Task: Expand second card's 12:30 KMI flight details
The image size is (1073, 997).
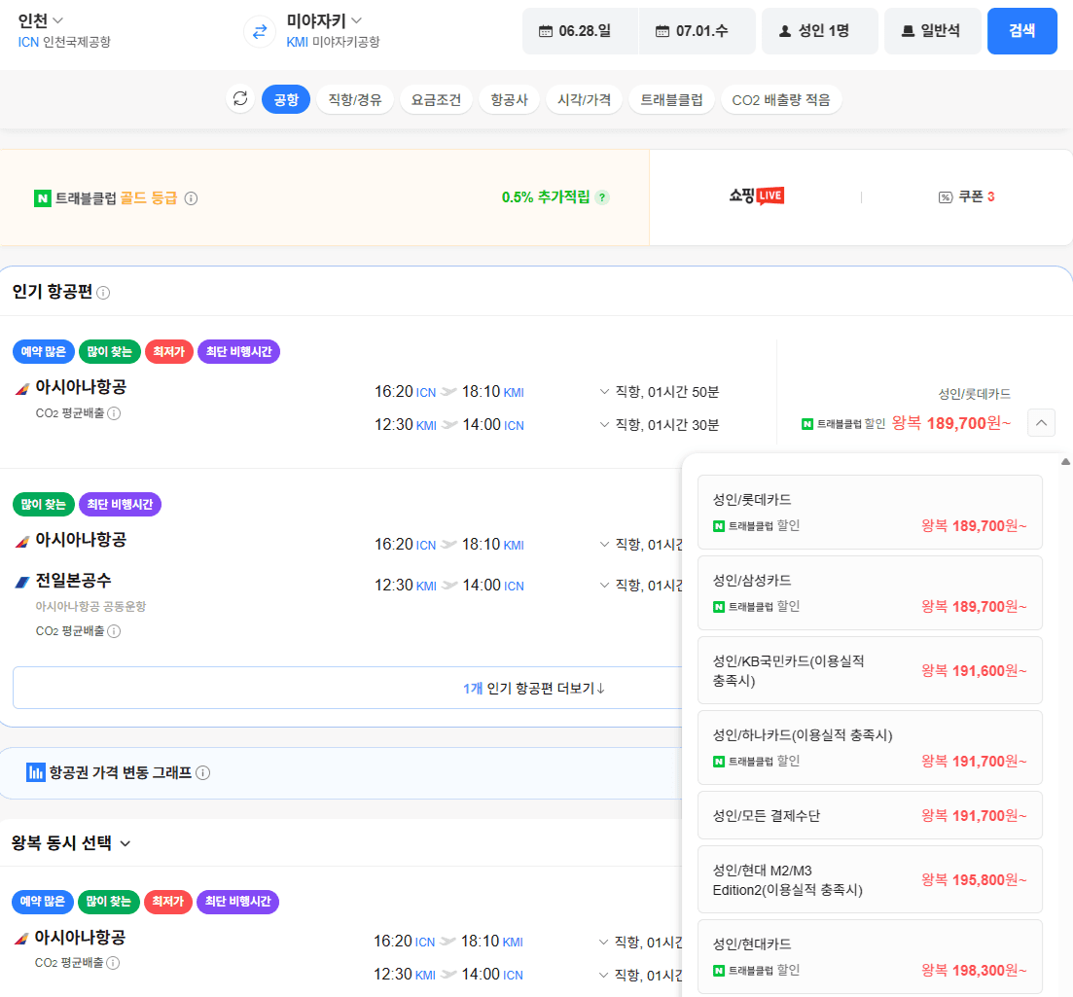Action: point(604,585)
